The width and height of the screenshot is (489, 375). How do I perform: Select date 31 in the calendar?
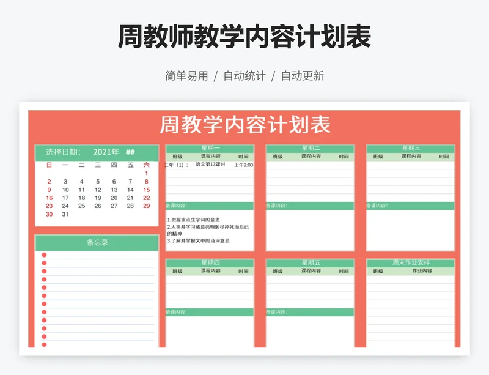[x=65, y=214]
